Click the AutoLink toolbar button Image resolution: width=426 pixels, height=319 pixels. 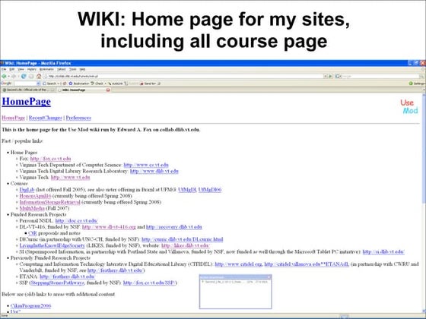tap(116, 84)
